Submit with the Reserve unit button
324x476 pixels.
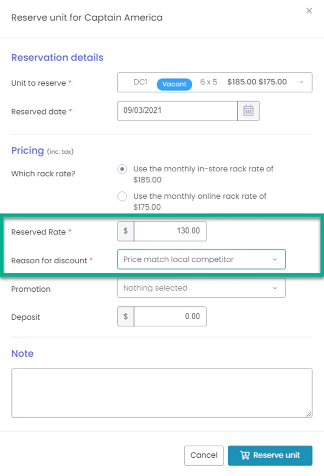tap(270, 455)
